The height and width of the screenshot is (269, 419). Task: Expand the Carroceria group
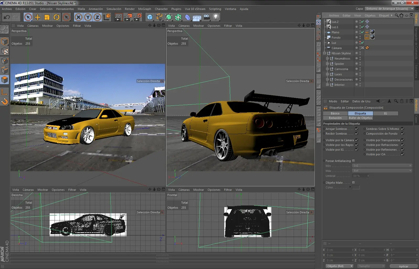coord(327,69)
